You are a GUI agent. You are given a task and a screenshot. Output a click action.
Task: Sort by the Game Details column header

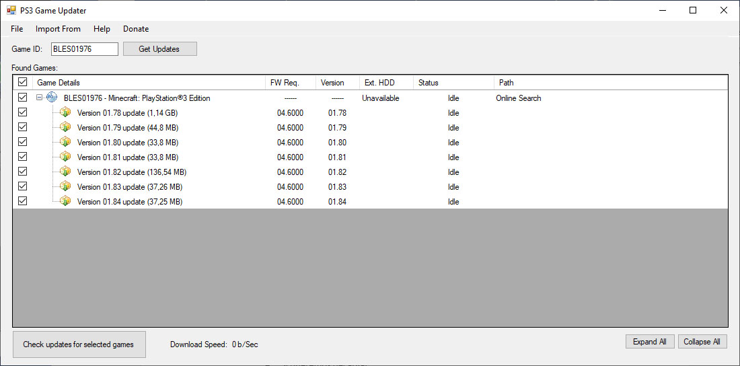149,82
